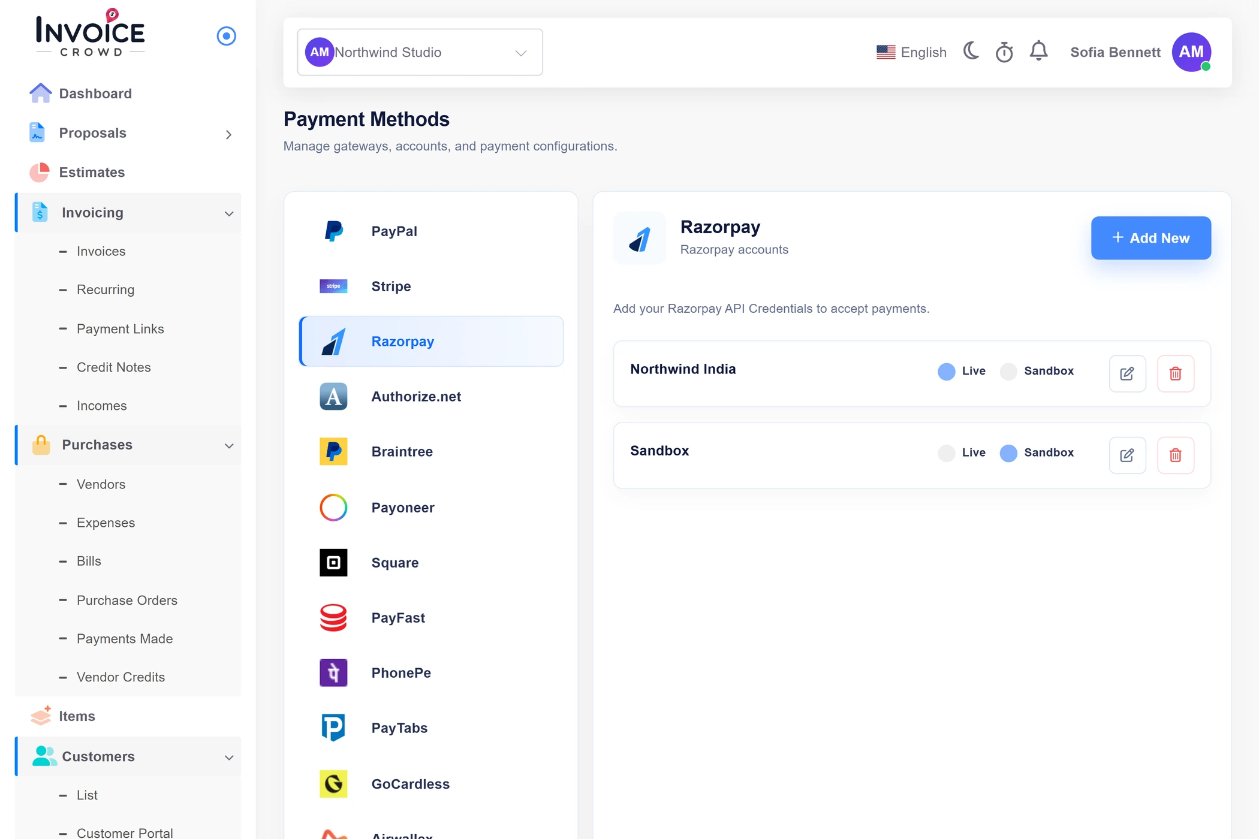
Task: Collapse the Customers section chevron
Action: pos(229,757)
